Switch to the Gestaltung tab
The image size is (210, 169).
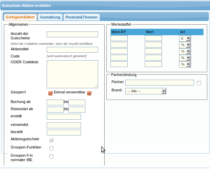point(50,17)
